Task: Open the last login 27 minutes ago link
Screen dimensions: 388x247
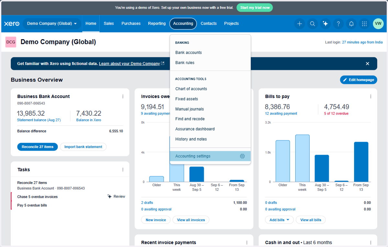Action: click(362, 42)
